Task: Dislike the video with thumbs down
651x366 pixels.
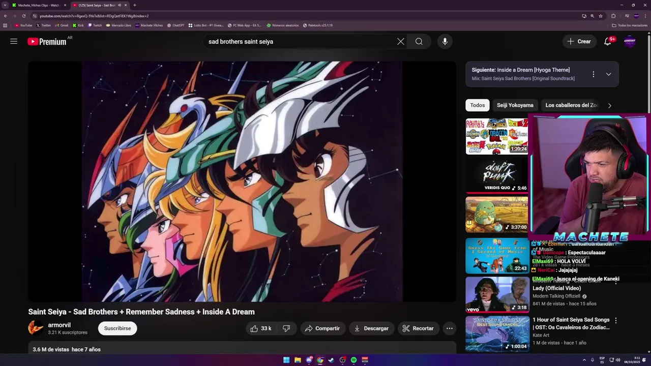Action: [286, 328]
